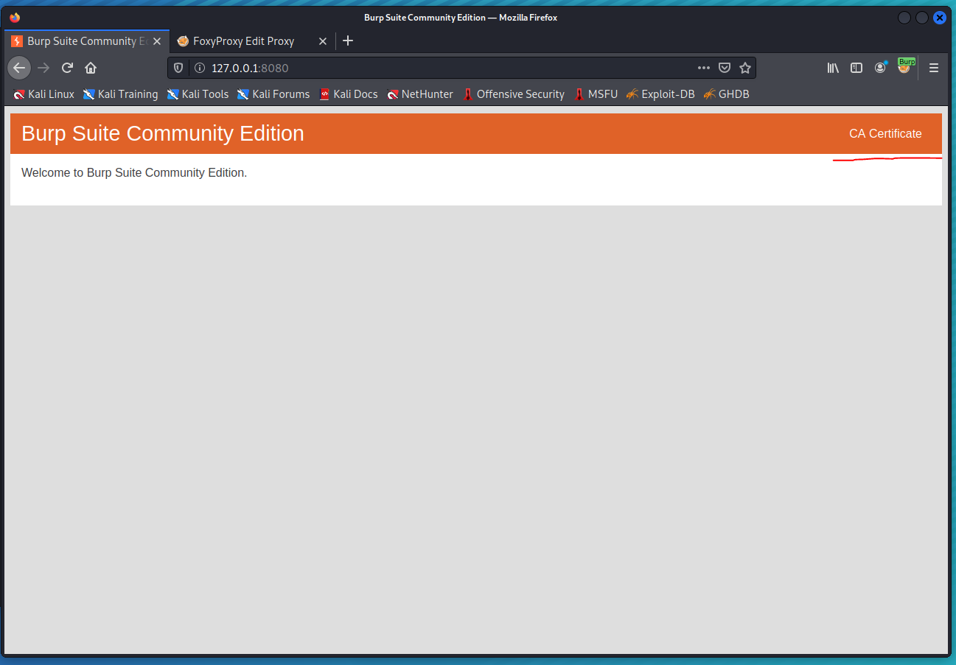Switch to the FoxyProxy Edit Proxy tab
The height and width of the screenshot is (665, 956).
pyautogui.click(x=243, y=41)
